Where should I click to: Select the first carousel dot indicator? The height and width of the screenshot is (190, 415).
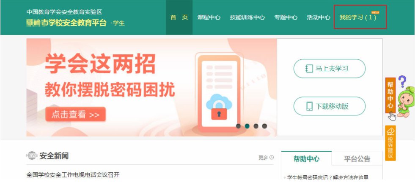238,126
